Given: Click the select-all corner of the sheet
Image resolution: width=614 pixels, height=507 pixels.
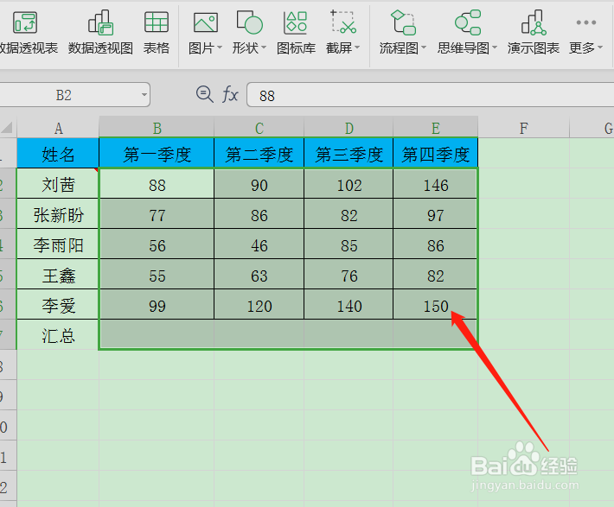Looking at the screenshot, I should click(x=7, y=128).
